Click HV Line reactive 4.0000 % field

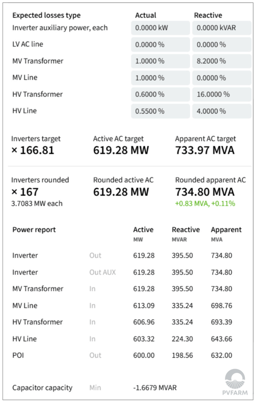click(x=222, y=111)
